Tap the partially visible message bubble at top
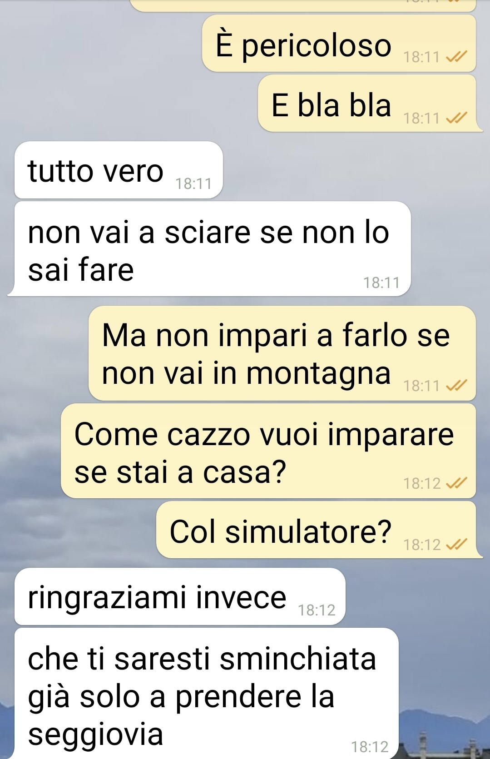 pyautogui.click(x=303, y=5)
